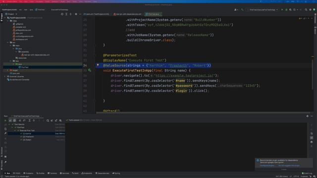
Task: Sort test results by duration
Action: pyautogui.click(x=24, y=121)
